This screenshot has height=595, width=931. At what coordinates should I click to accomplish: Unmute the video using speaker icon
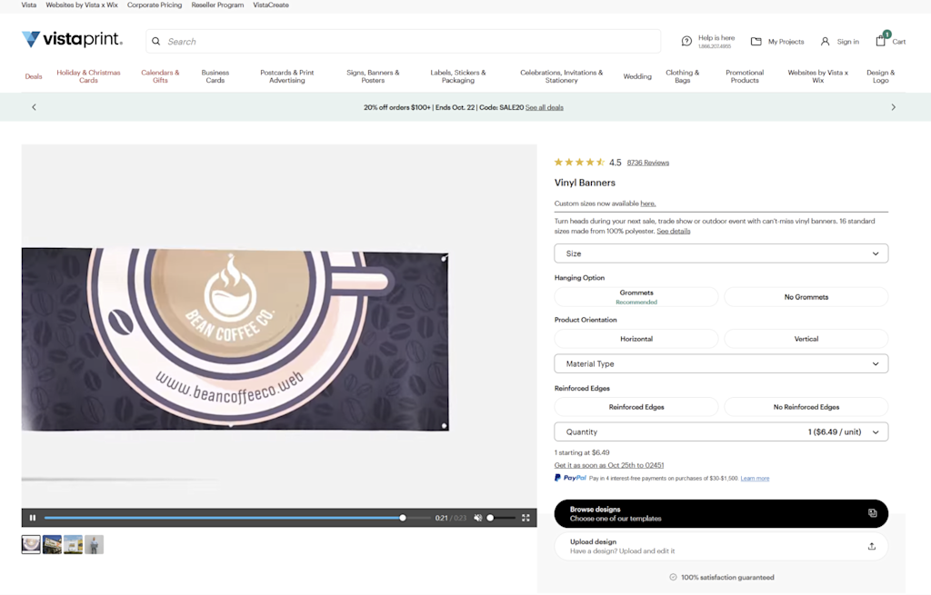[478, 518]
